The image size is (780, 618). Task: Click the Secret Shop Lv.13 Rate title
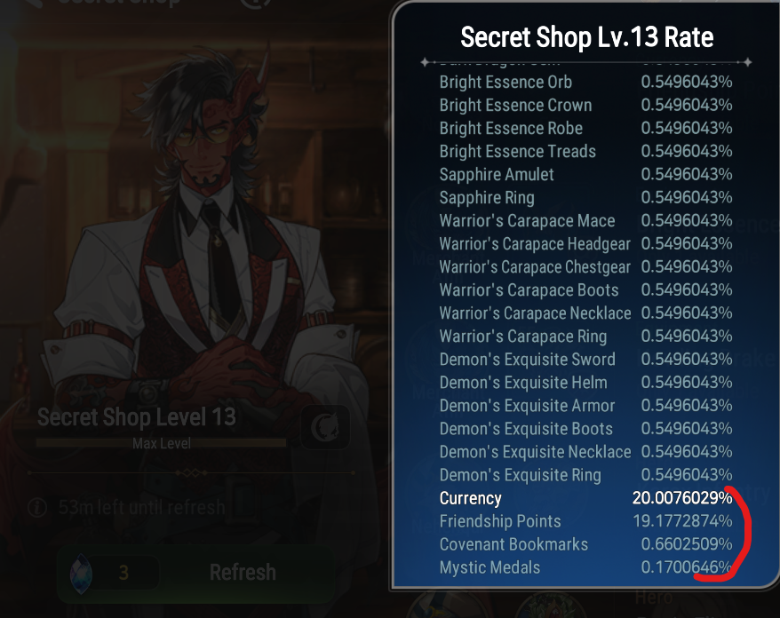pyautogui.click(x=587, y=37)
